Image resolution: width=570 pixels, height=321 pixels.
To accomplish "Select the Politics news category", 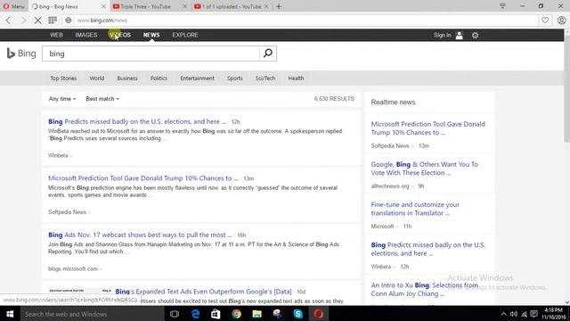I will [159, 78].
